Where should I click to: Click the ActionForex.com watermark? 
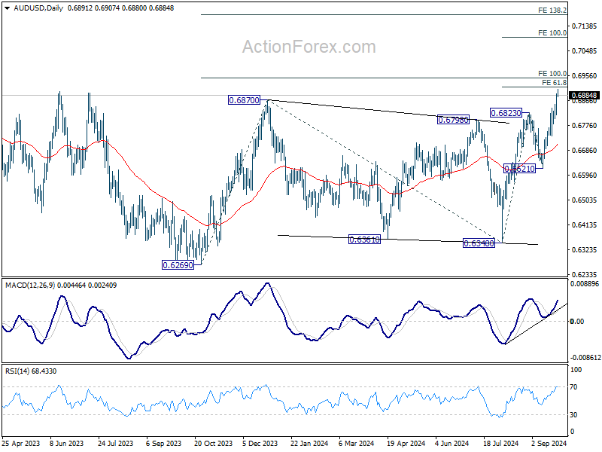click(309, 47)
